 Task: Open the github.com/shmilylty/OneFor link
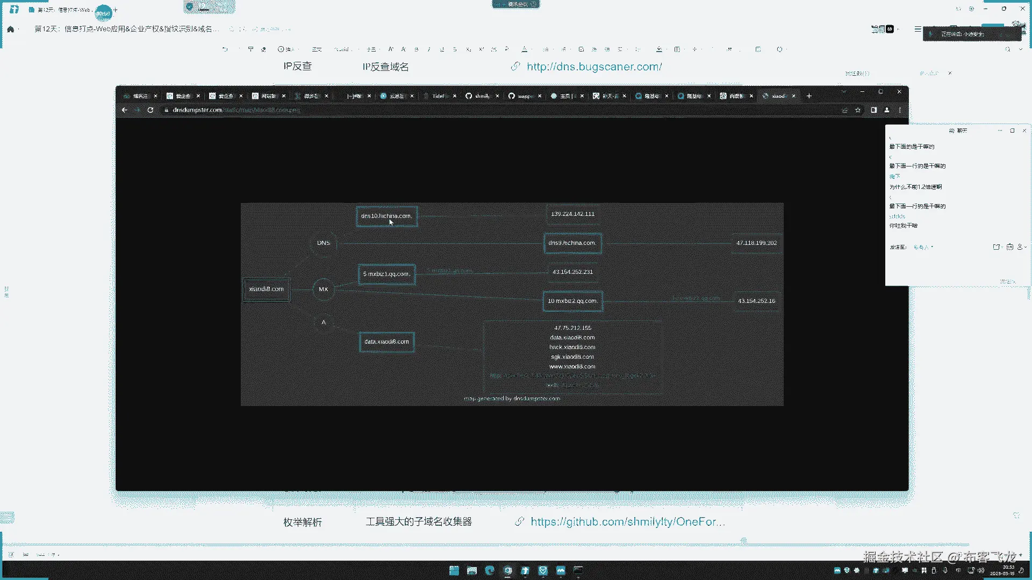[x=627, y=521]
